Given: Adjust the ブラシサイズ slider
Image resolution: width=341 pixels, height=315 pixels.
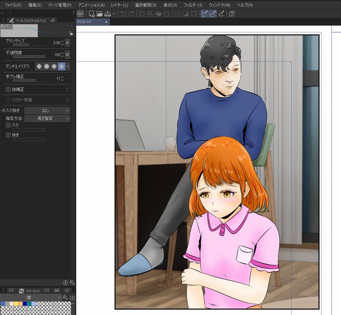Looking at the screenshot, I should click(x=29, y=45).
